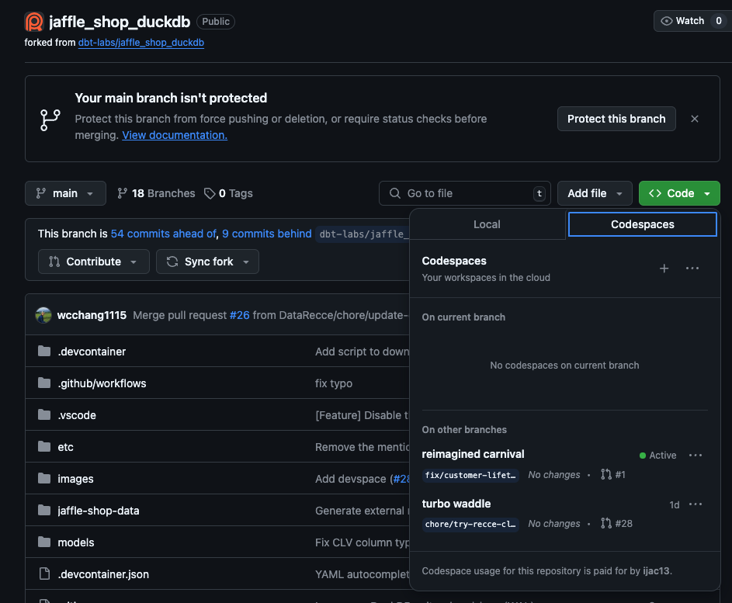The image size is (732, 603).
Task: View 18 Branches link
Action: pyautogui.click(x=156, y=193)
